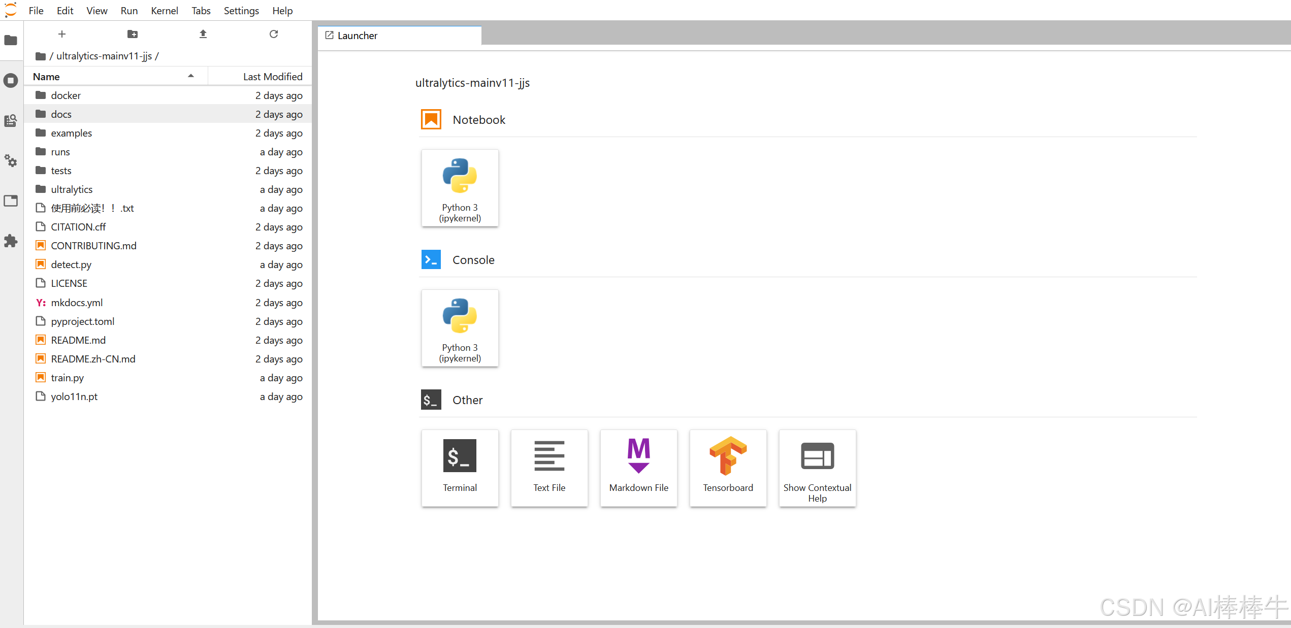
Task: Select the train.py file
Action: pos(67,378)
